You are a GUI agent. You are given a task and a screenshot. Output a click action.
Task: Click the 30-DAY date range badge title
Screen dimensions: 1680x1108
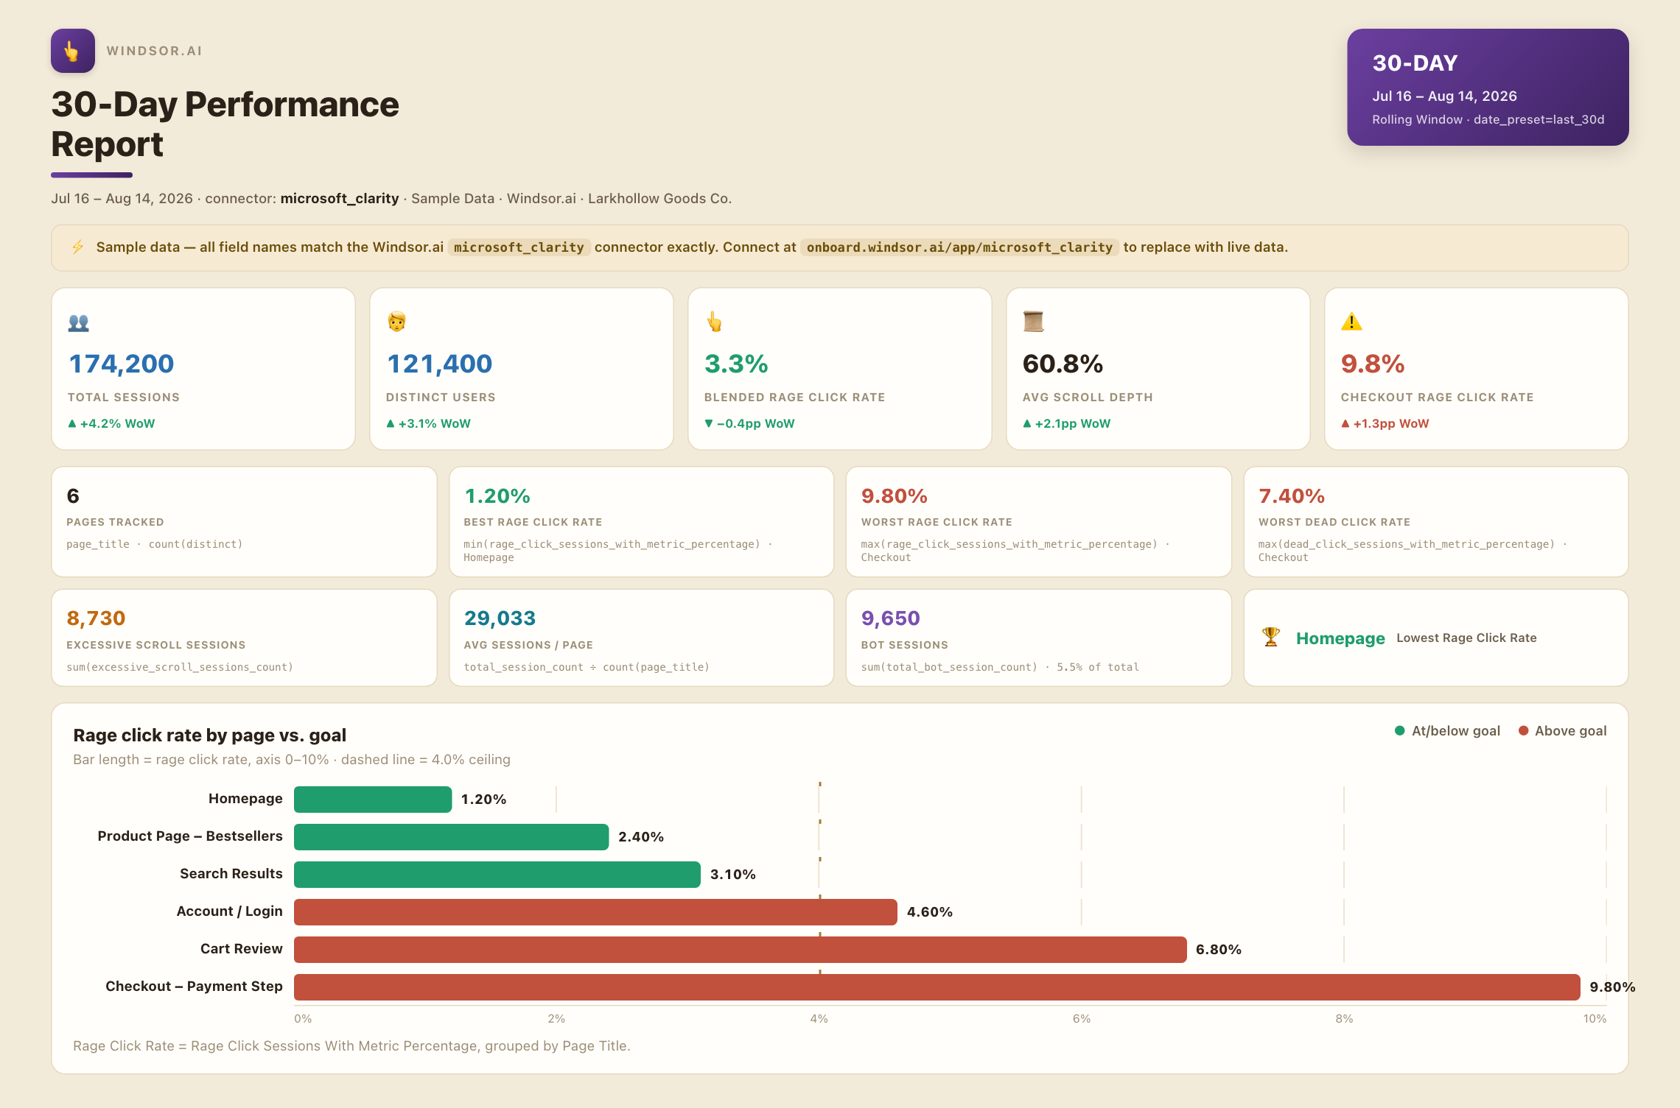pos(1415,63)
